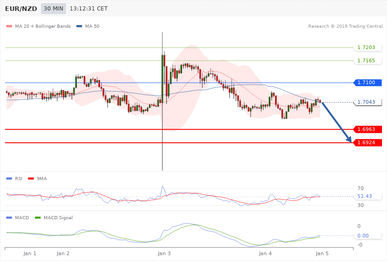Click the MACD legend label
This screenshot has width=387, height=262.
point(22,217)
